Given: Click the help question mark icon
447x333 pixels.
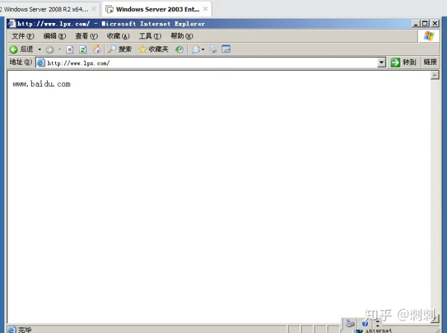Looking at the screenshot, I should 365,324.
